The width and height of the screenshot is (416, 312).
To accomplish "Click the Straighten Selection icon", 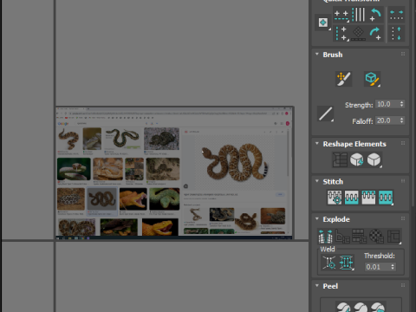I will click(x=340, y=159).
